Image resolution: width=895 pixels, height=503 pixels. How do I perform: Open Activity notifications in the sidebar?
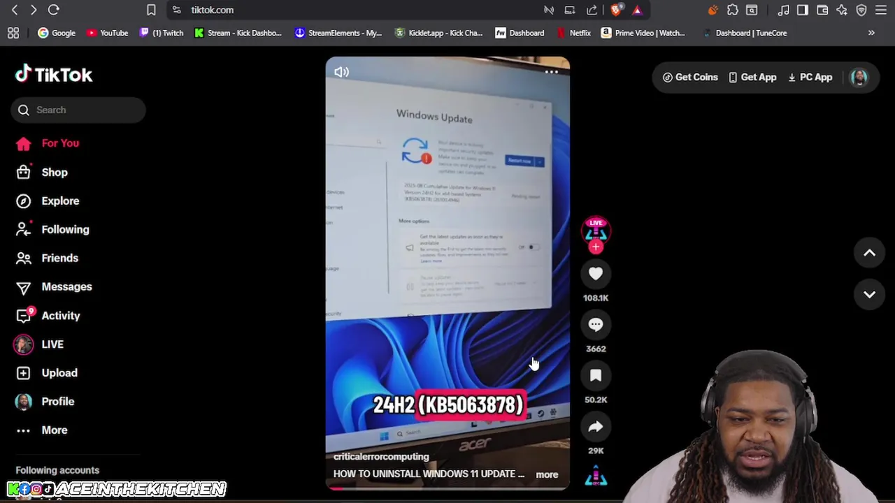tap(49, 315)
